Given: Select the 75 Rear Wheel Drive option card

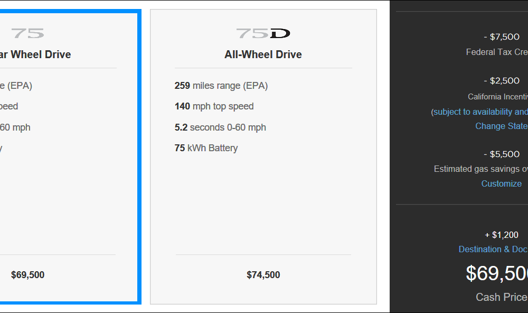Looking at the screenshot, I should click(x=69, y=157).
